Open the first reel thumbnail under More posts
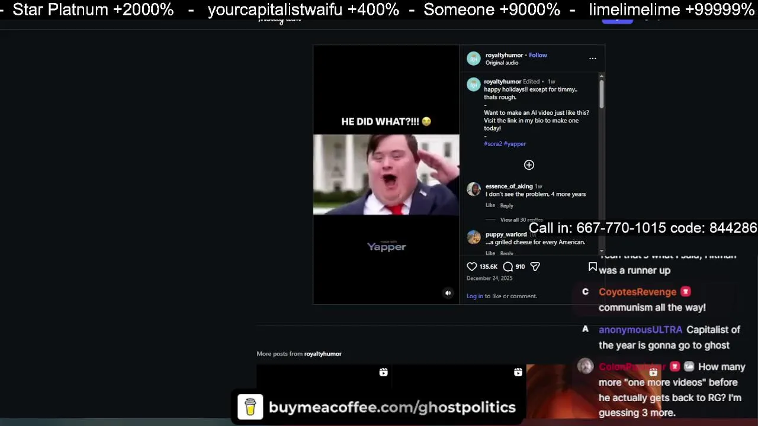The height and width of the screenshot is (426, 758). (x=323, y=392)
